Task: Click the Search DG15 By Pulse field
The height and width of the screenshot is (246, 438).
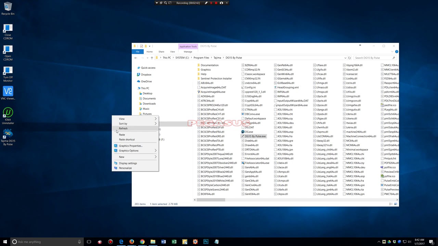Action: coord(374,58)
